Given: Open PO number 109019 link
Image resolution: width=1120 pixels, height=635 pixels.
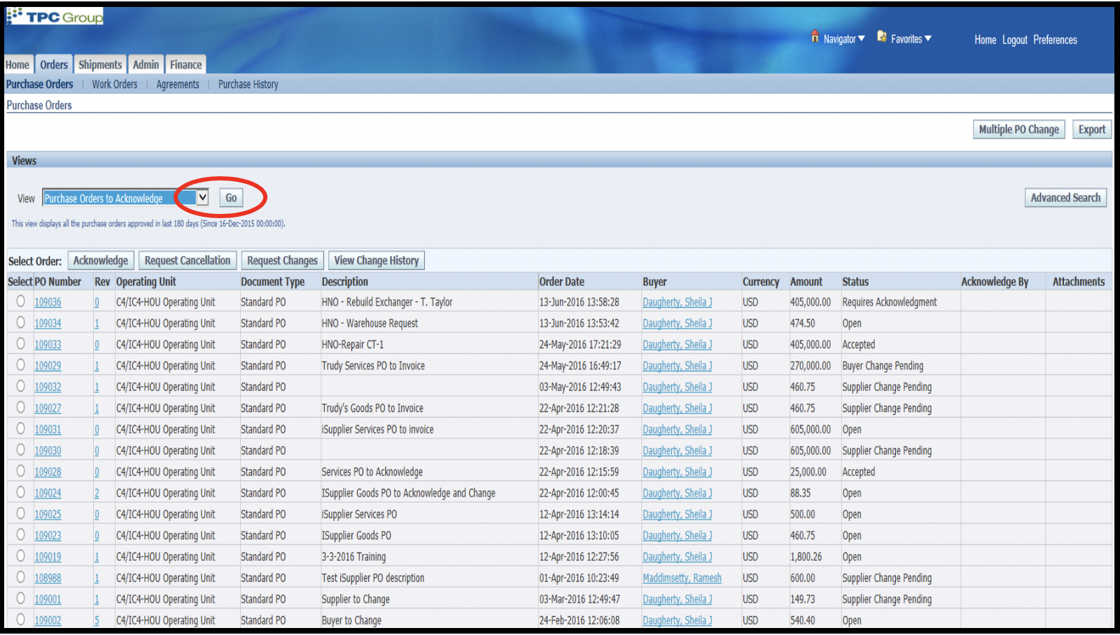Looking at the screenshot, I should click(x=48, y=557).
